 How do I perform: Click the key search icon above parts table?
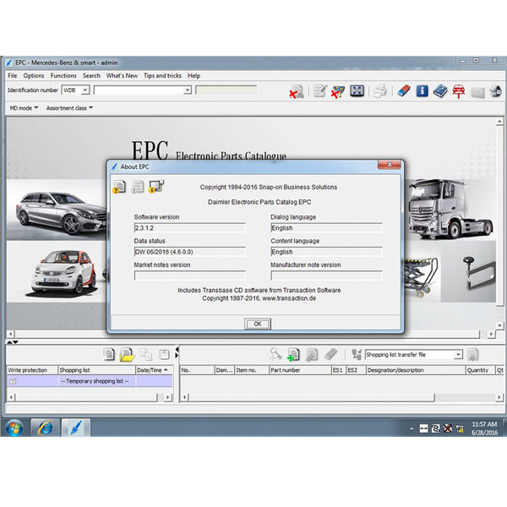pyautogui.click(x=275, y=354)
